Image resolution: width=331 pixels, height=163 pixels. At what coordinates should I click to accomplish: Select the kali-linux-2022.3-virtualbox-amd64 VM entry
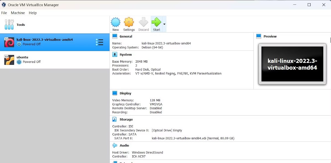click(x=55, y=42)
